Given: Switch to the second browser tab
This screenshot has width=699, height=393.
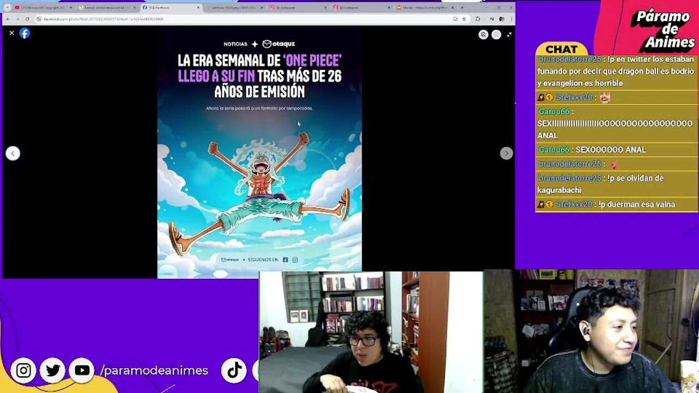Looking at the screenshot, I should point(106,8).
